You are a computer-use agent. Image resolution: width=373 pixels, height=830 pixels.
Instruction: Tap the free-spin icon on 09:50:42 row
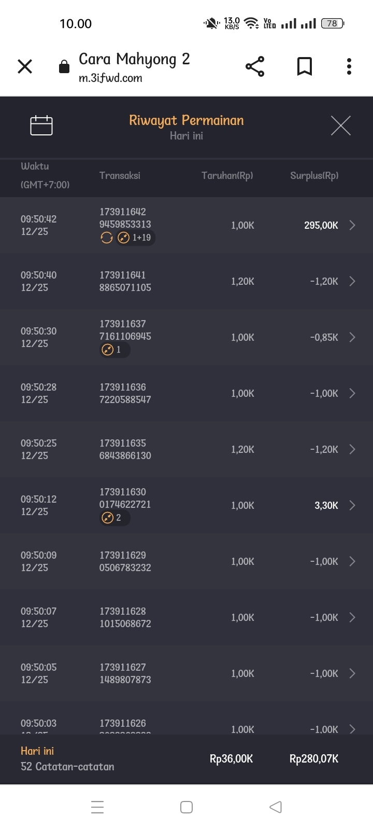tap(107, 238)
